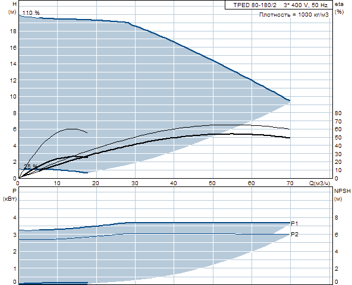Click the endpoint of the 110 % head curve
Screen dimensions: 352x285
290,100
